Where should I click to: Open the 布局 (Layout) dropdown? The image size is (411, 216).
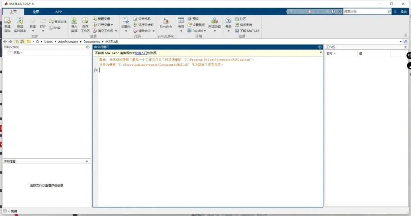[x=181, y=25]
